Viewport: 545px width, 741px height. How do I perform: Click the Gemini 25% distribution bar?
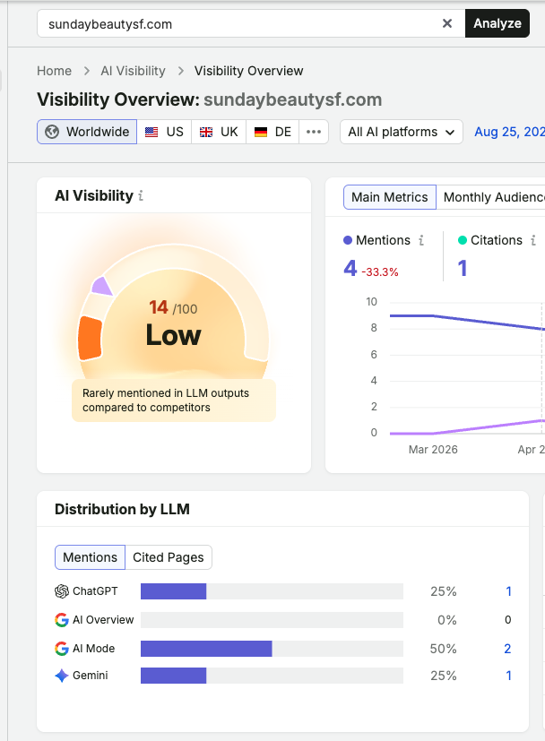[174, 676]
